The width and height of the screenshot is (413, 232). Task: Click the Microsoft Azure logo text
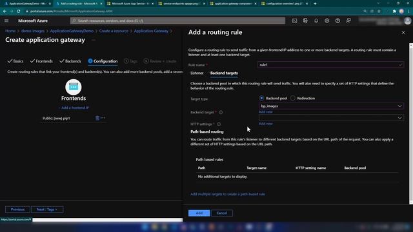coord(33,21)
